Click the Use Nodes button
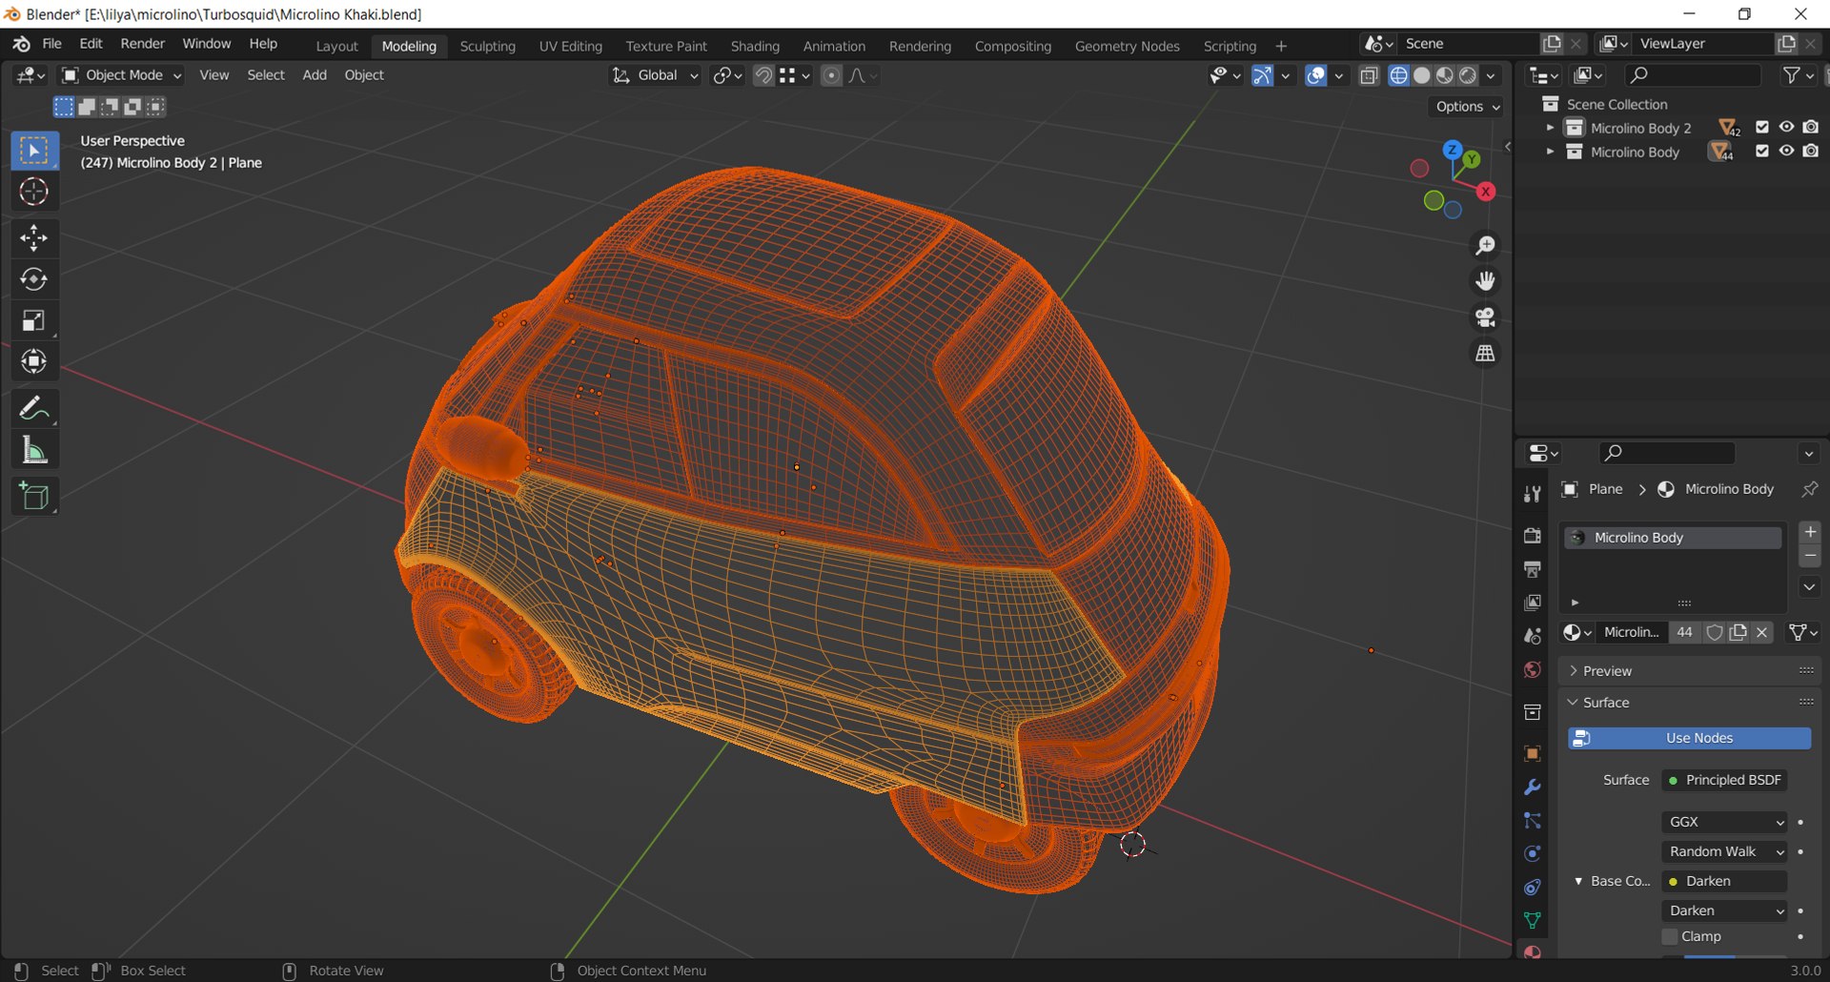 1689,738
